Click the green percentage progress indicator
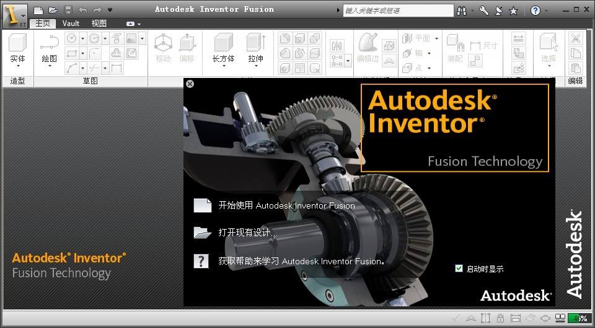The image size is (595, 328). (x=580, y=318)
